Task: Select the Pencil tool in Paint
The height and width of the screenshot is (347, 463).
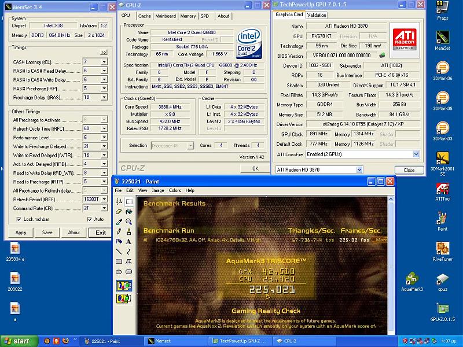Action: coord(119,232)
